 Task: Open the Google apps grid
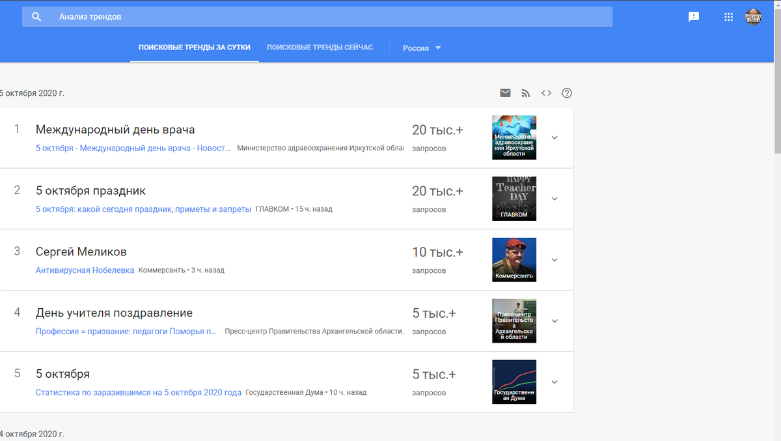pyautogui.click(x=729, y=17)
